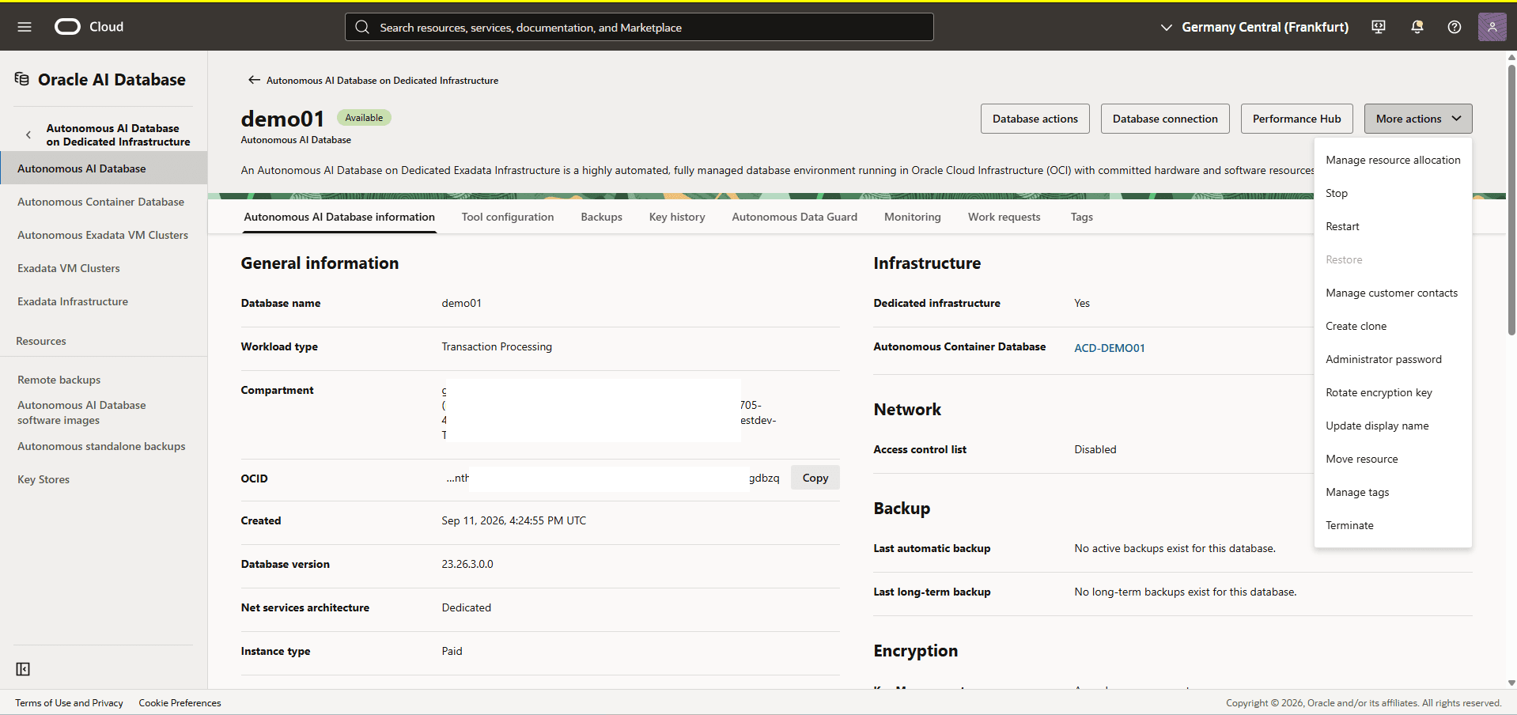Click the sidebar back chevron
This screenshot has width=1517, height=715.
pos(28,135)
